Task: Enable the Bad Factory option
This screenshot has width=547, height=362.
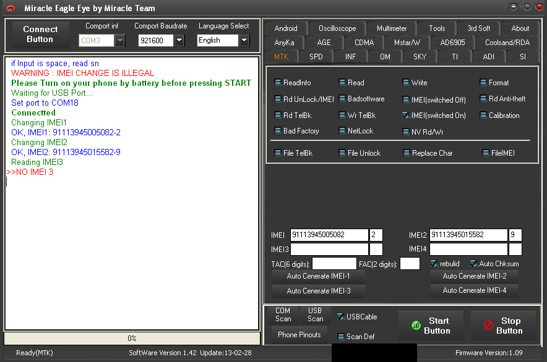Action: pos(296,131)
